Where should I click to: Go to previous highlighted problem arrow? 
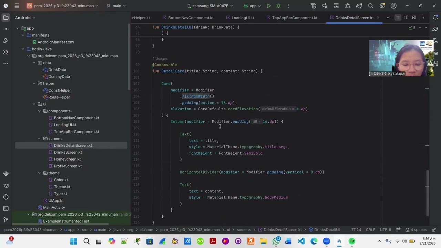pyautogui.click(x=420, y=28)
